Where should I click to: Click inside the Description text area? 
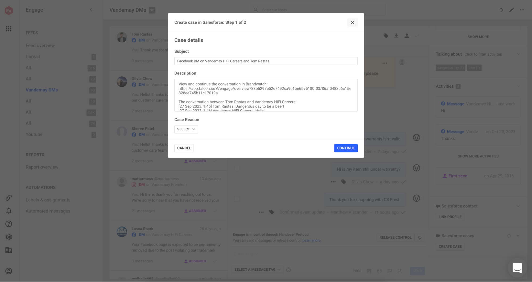pos(266,95)
